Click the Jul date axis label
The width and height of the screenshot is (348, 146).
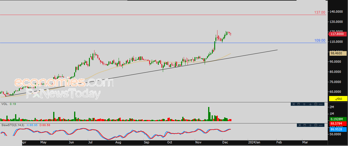(x=90, y=143)
